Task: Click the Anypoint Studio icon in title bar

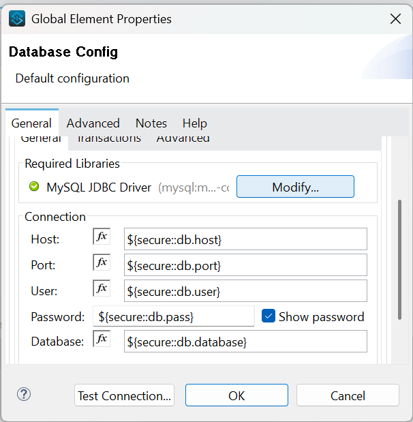Action: tap(17, 19)
